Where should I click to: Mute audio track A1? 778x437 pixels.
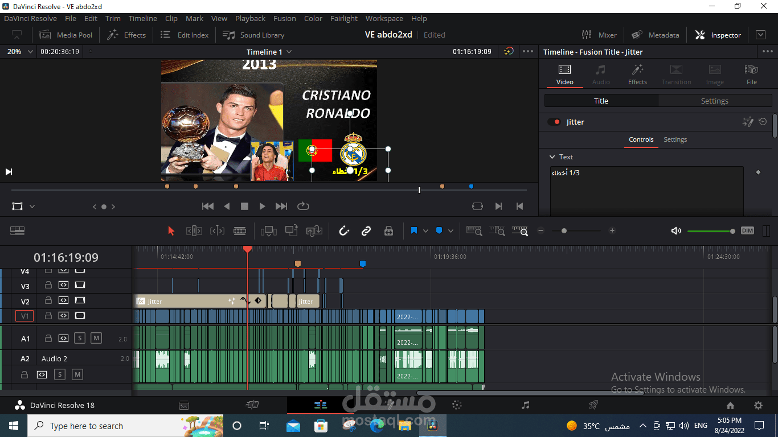point(96,338)
